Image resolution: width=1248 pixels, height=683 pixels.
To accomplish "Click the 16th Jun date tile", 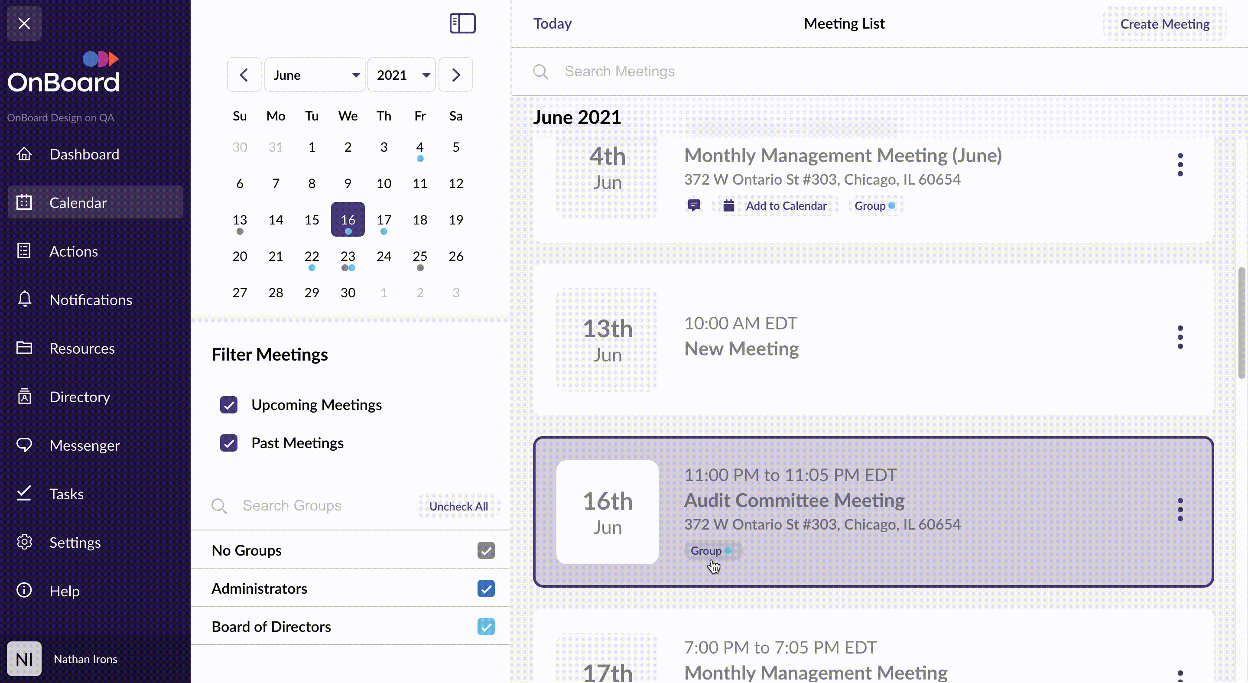I will 607,512.
